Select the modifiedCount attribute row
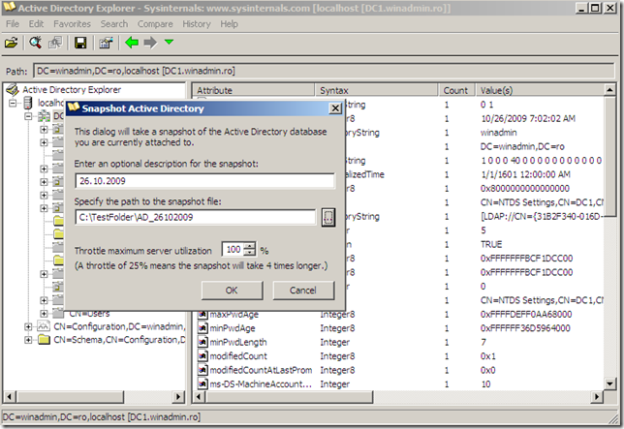The image size is (624, 429). click(400, 355)
